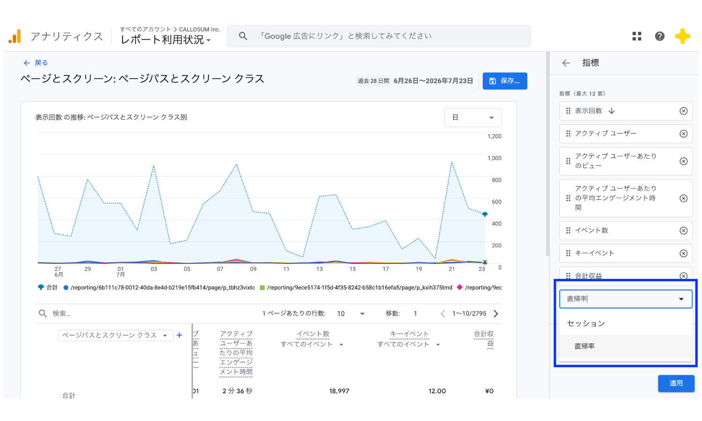Open ページパスとスクリーン クラス dimension dropdown
Viewport: 702px width, 421px height.
click(x=115, y=335)
